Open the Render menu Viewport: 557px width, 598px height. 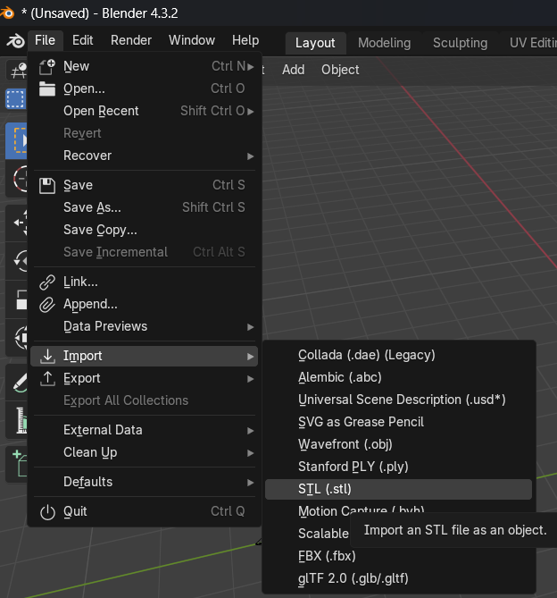pos(131,40)
